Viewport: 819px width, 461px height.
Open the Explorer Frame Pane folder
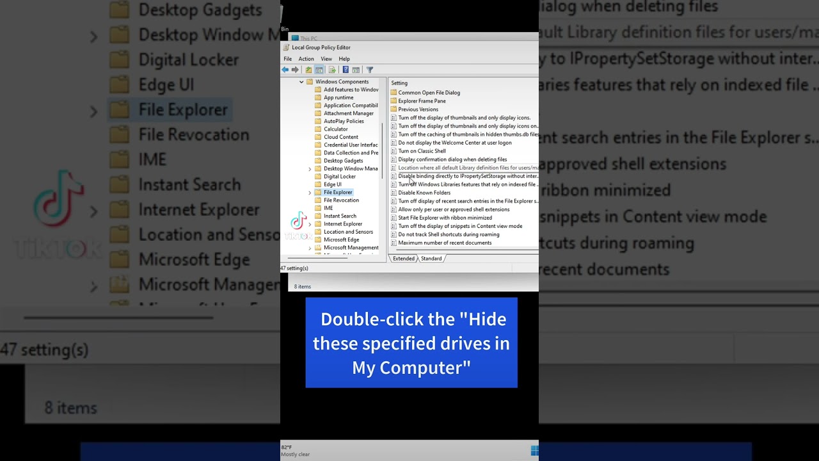pyautogui.click(x=418, y=101)
